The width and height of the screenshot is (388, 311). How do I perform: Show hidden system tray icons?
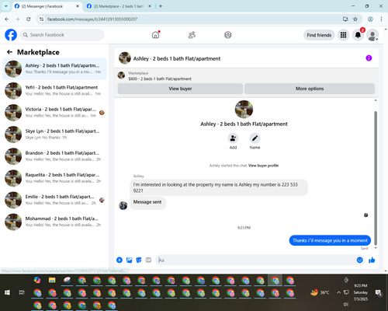(338, 292)
